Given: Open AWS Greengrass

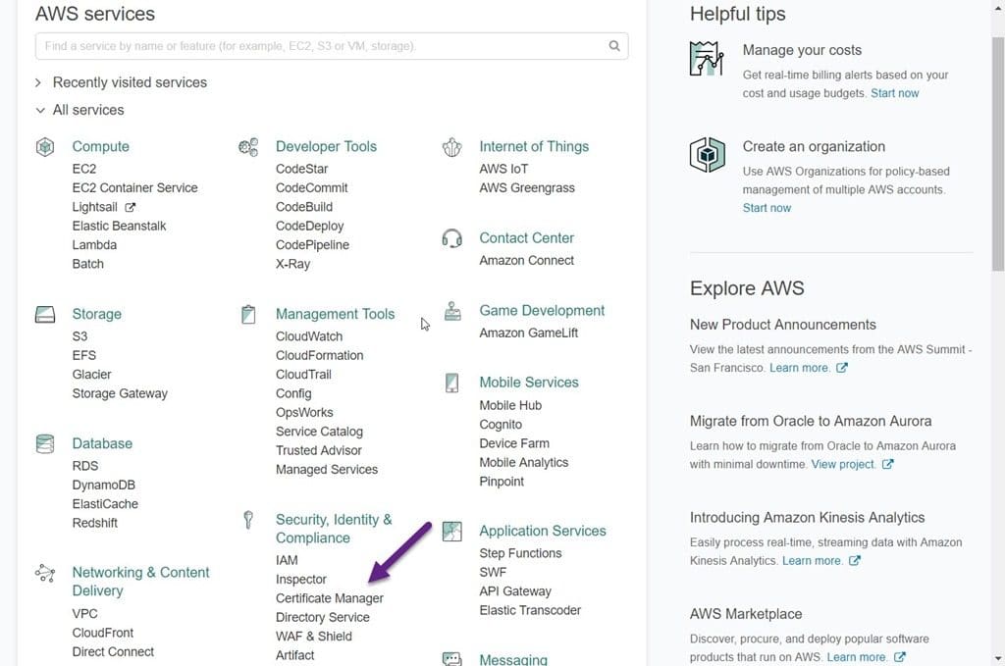Looking at the screenshot, I should coord(527,188).
